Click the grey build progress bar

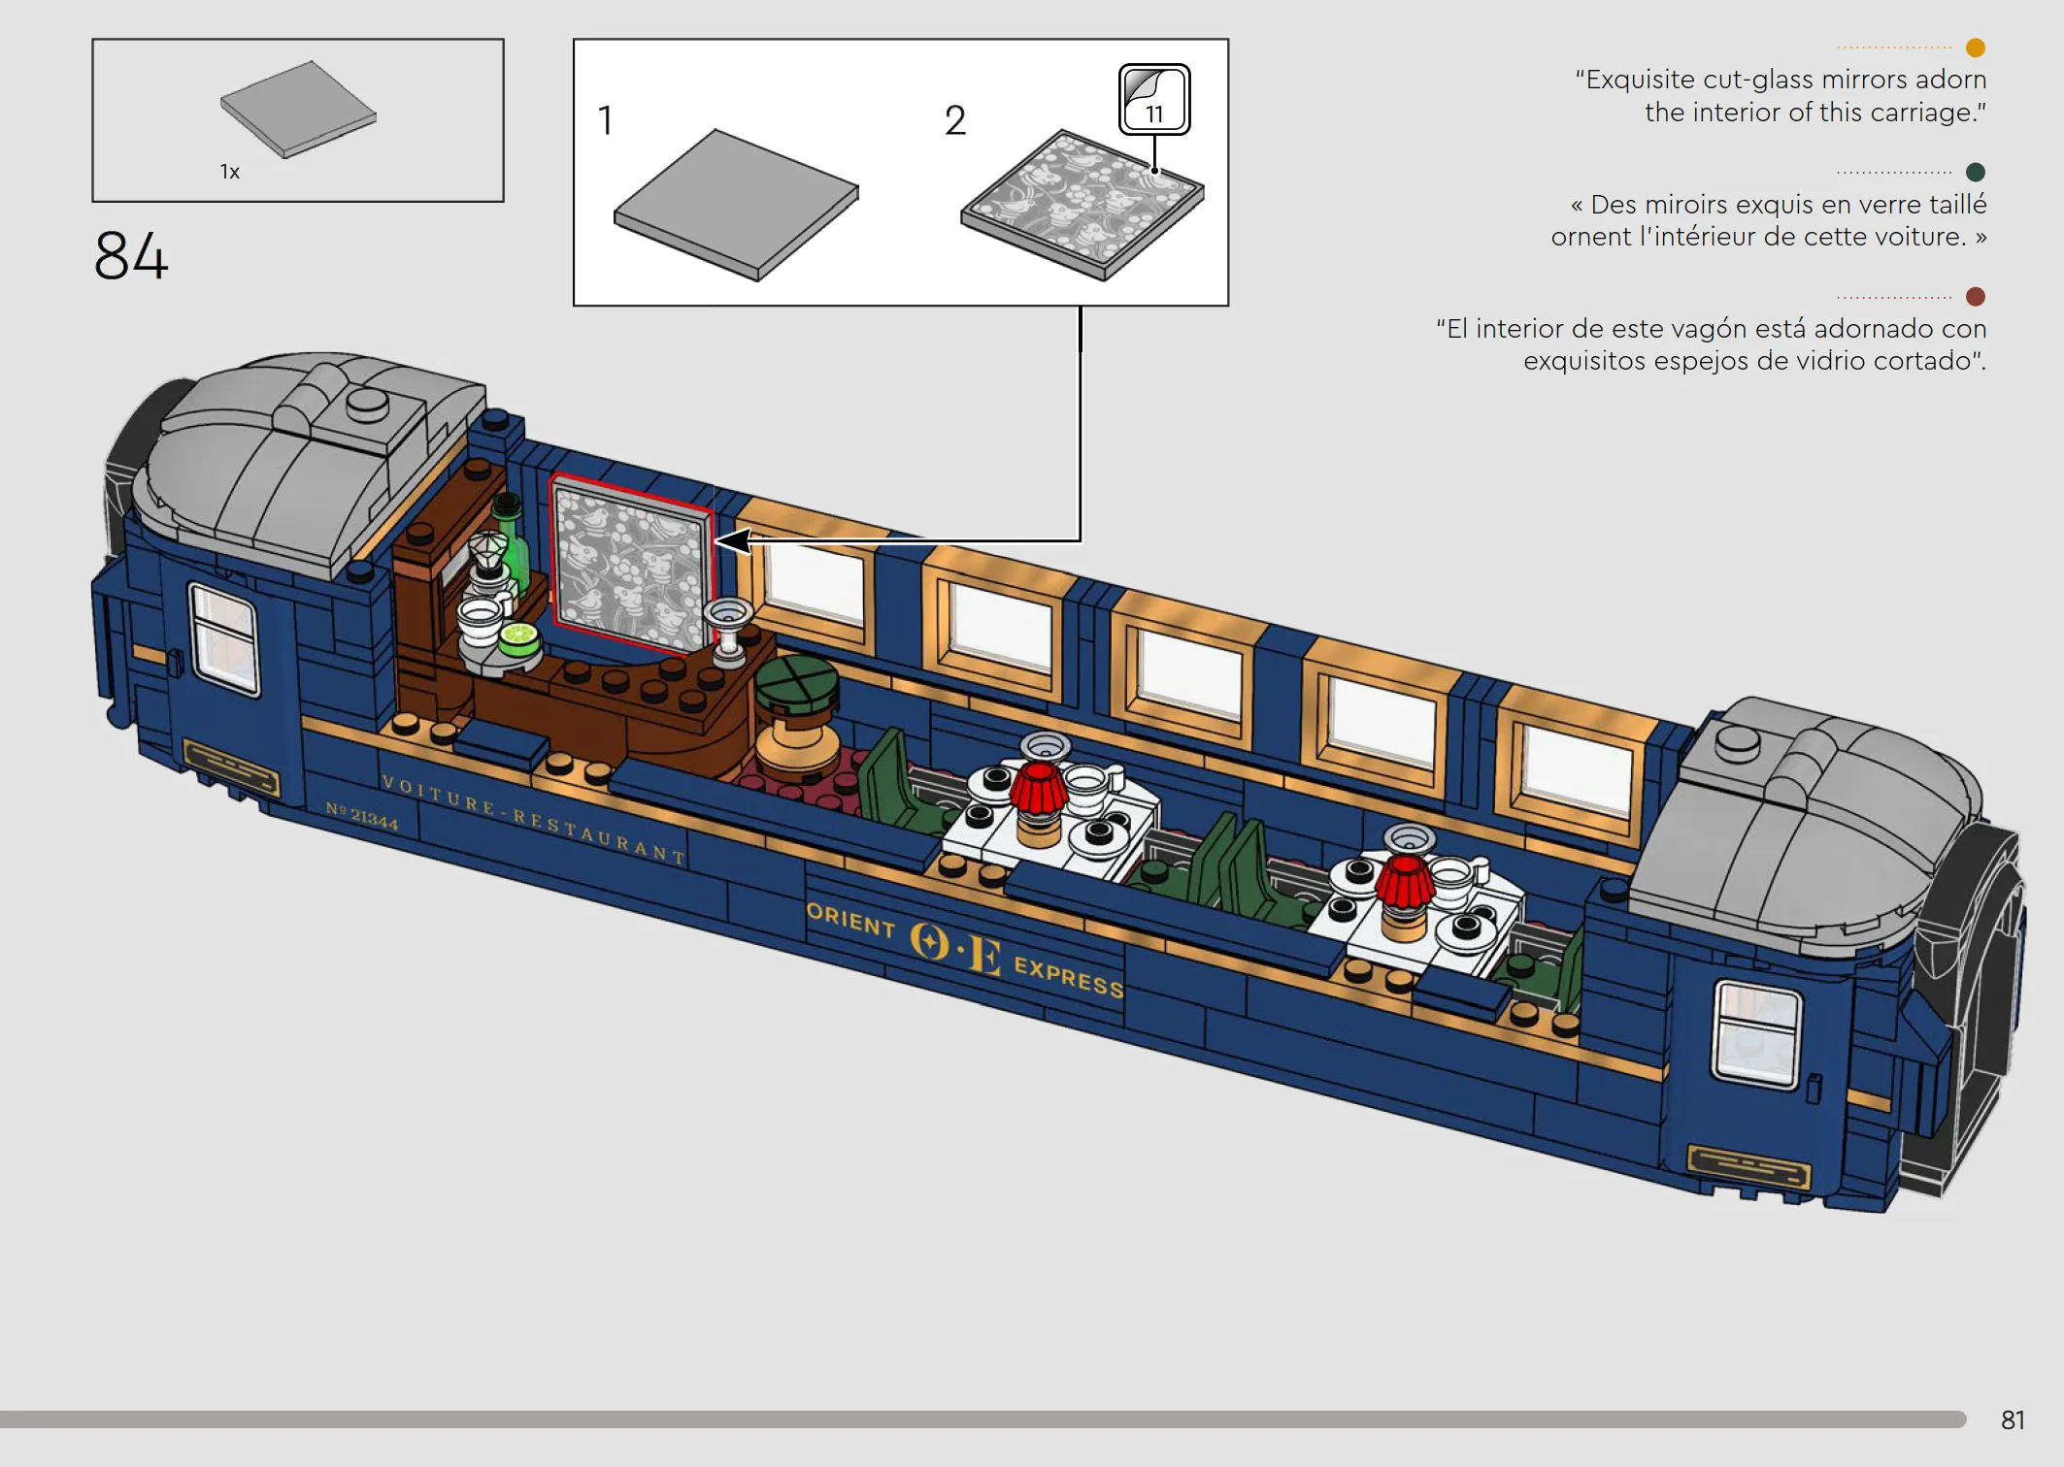click(982, 1419)
